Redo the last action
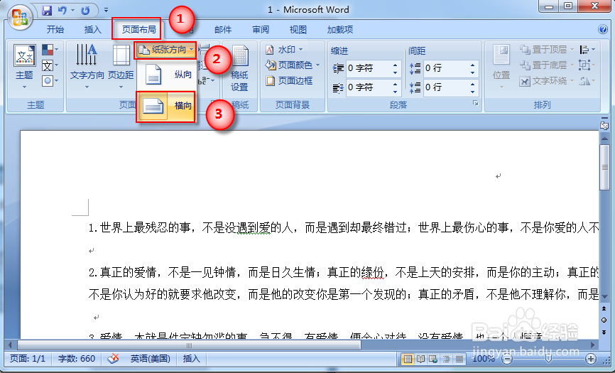 pos(85,11)
